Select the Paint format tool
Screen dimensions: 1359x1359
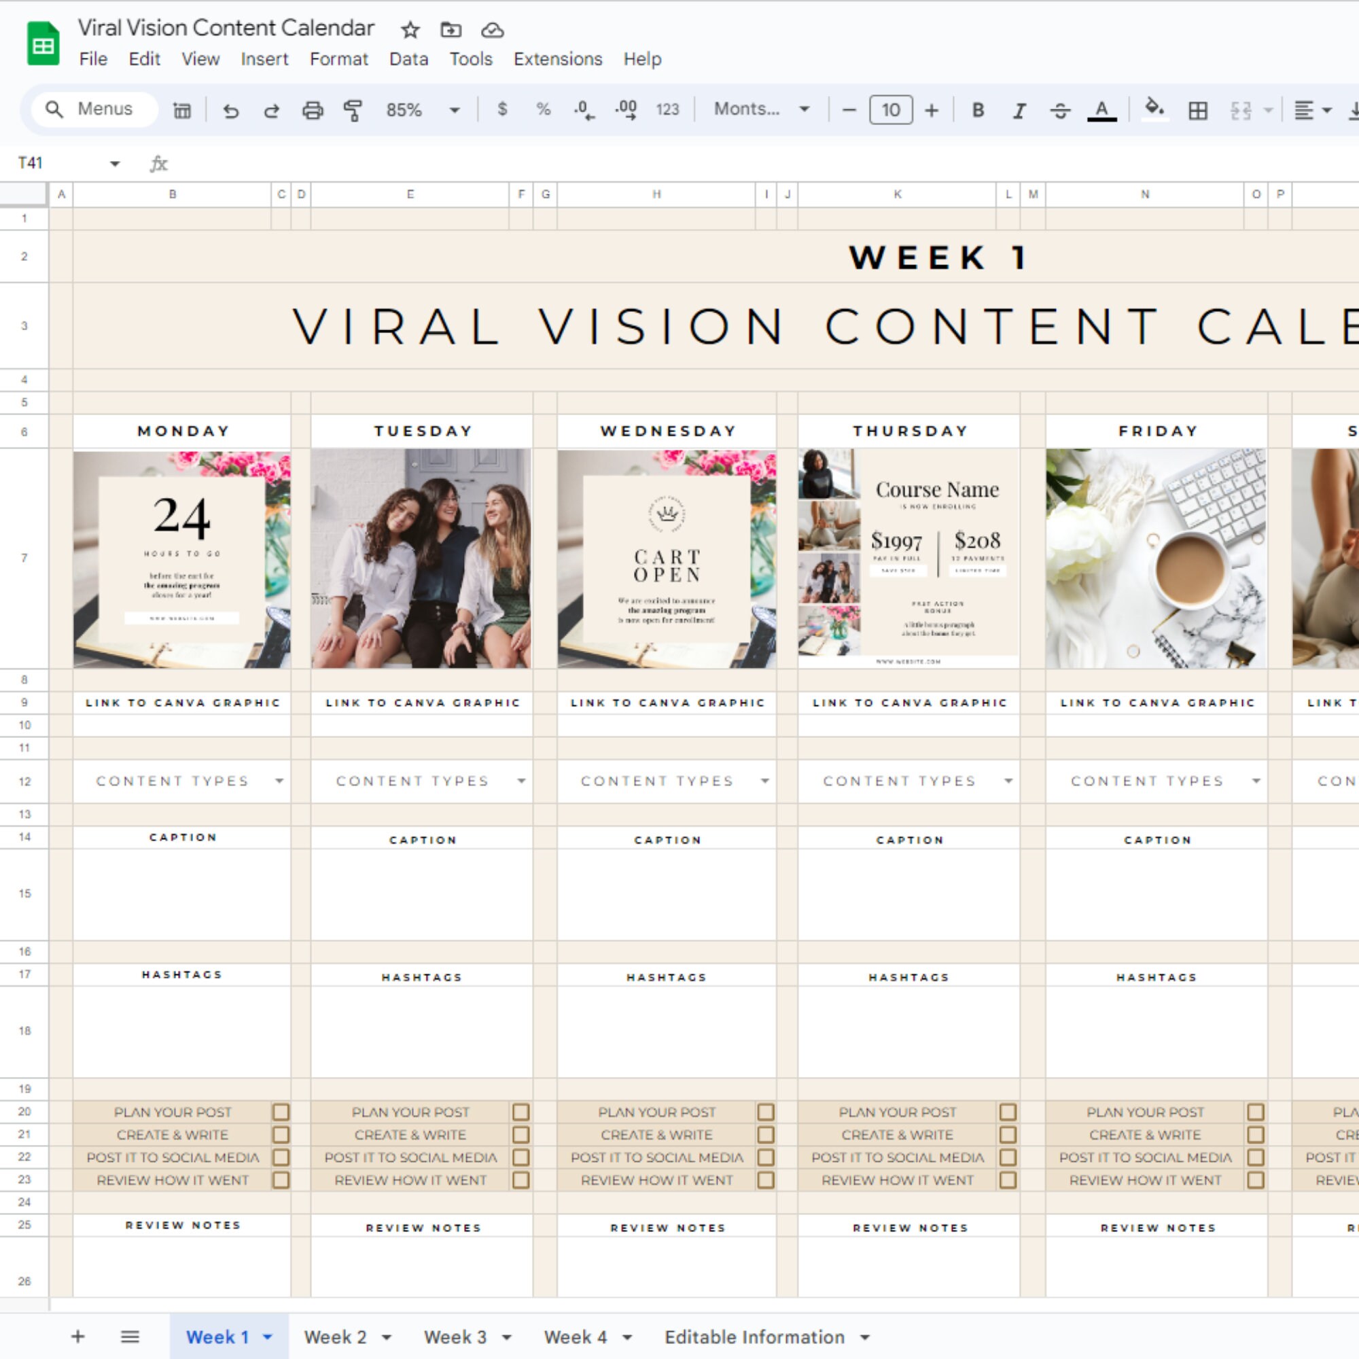(x=353, y=109)
